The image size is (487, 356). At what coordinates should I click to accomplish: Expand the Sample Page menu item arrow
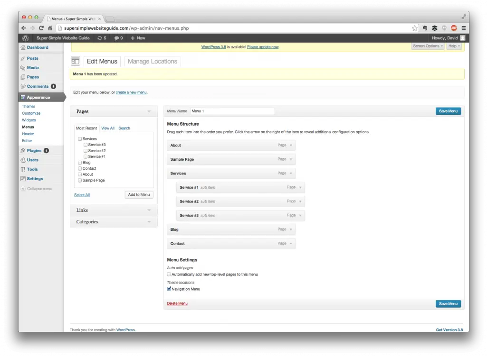[291, 159]
